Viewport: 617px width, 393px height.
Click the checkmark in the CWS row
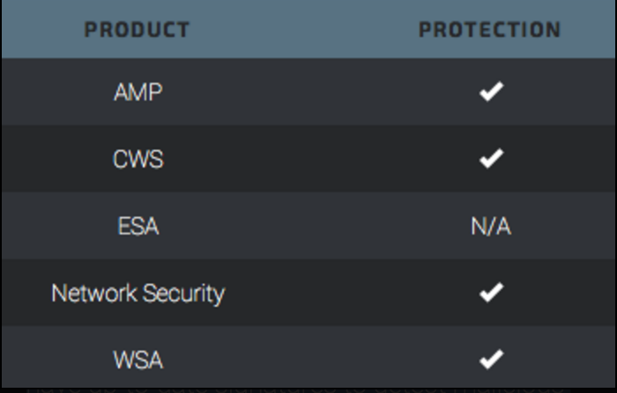(x=491, y=159)
